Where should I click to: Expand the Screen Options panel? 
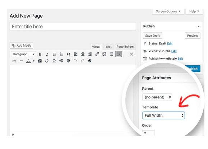click(168, 11)
